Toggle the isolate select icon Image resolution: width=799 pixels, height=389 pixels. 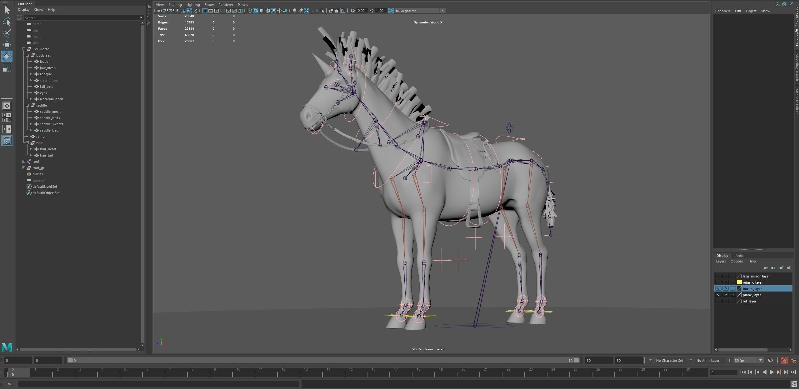(322, 11)
